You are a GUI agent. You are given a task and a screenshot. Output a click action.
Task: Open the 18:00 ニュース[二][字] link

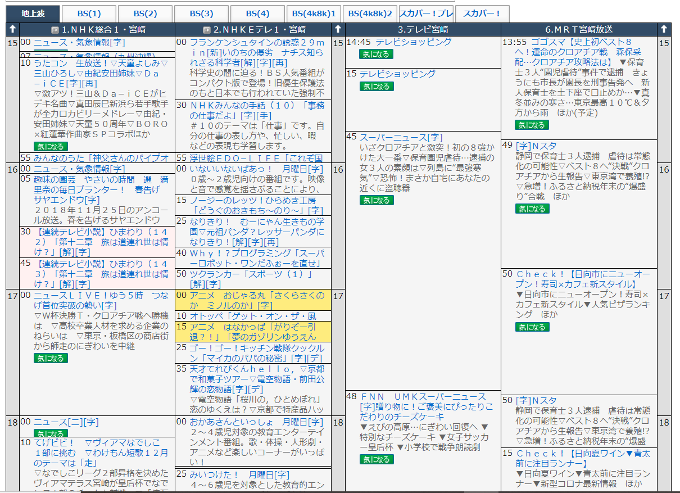(66, 422)
